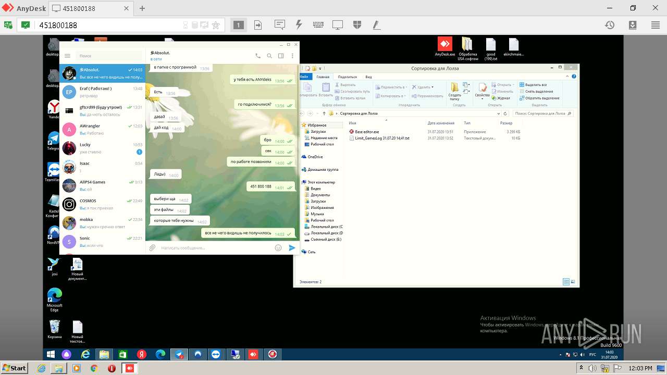This screenshot has height=375, width=667.
Task: Click the attach file paperclip in Telegram
Action: [152, 248]
